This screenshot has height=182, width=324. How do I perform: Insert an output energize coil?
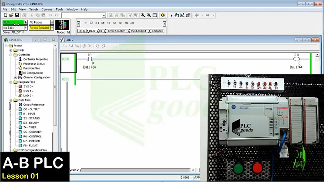tap(109, 23)
